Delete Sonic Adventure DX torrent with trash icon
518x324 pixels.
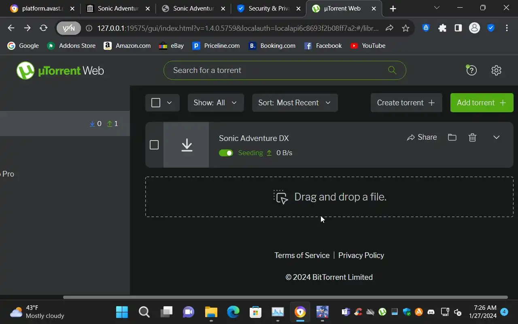(x=472, y=137)
